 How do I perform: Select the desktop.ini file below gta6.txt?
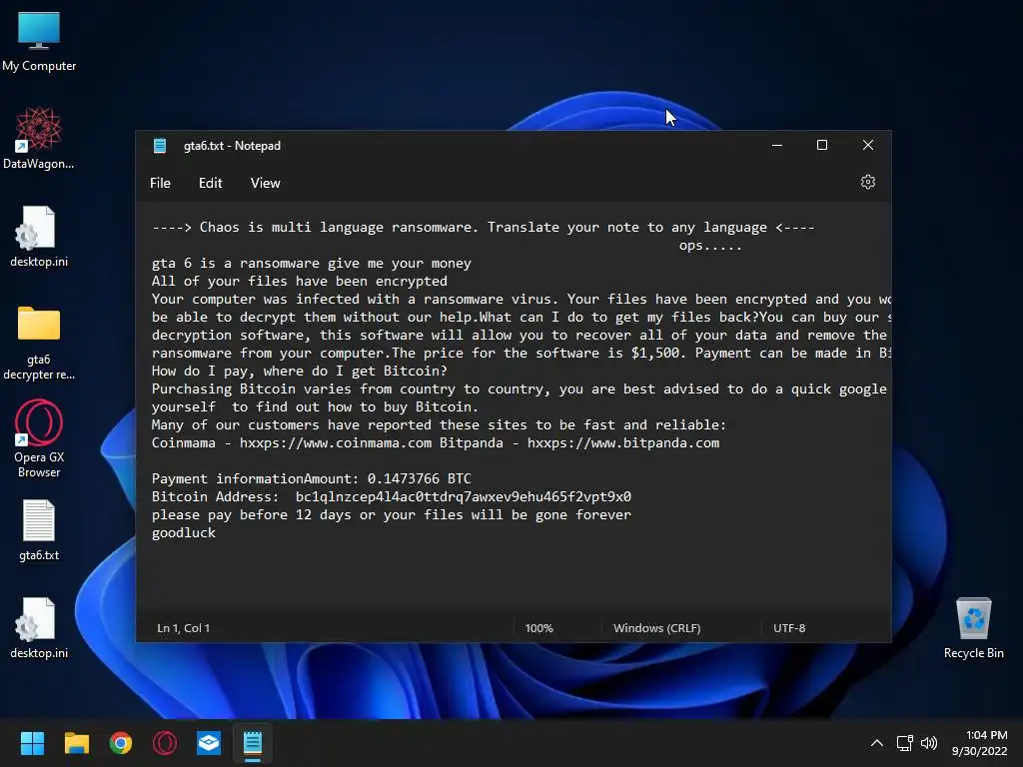39,627
